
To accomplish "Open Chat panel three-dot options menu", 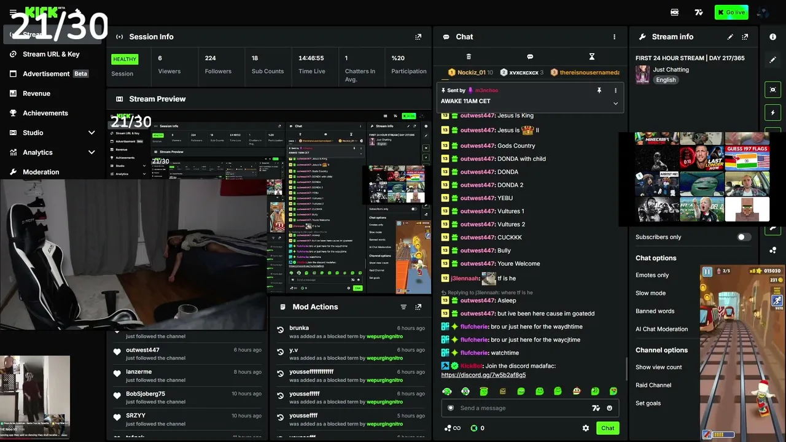I will 614,37.
